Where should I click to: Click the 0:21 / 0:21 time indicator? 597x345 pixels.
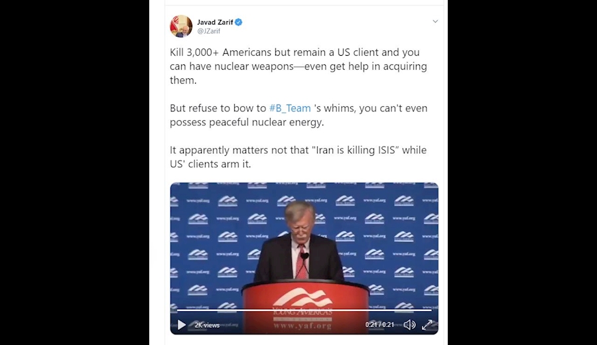pyautogui.click(x=379, y=325)
